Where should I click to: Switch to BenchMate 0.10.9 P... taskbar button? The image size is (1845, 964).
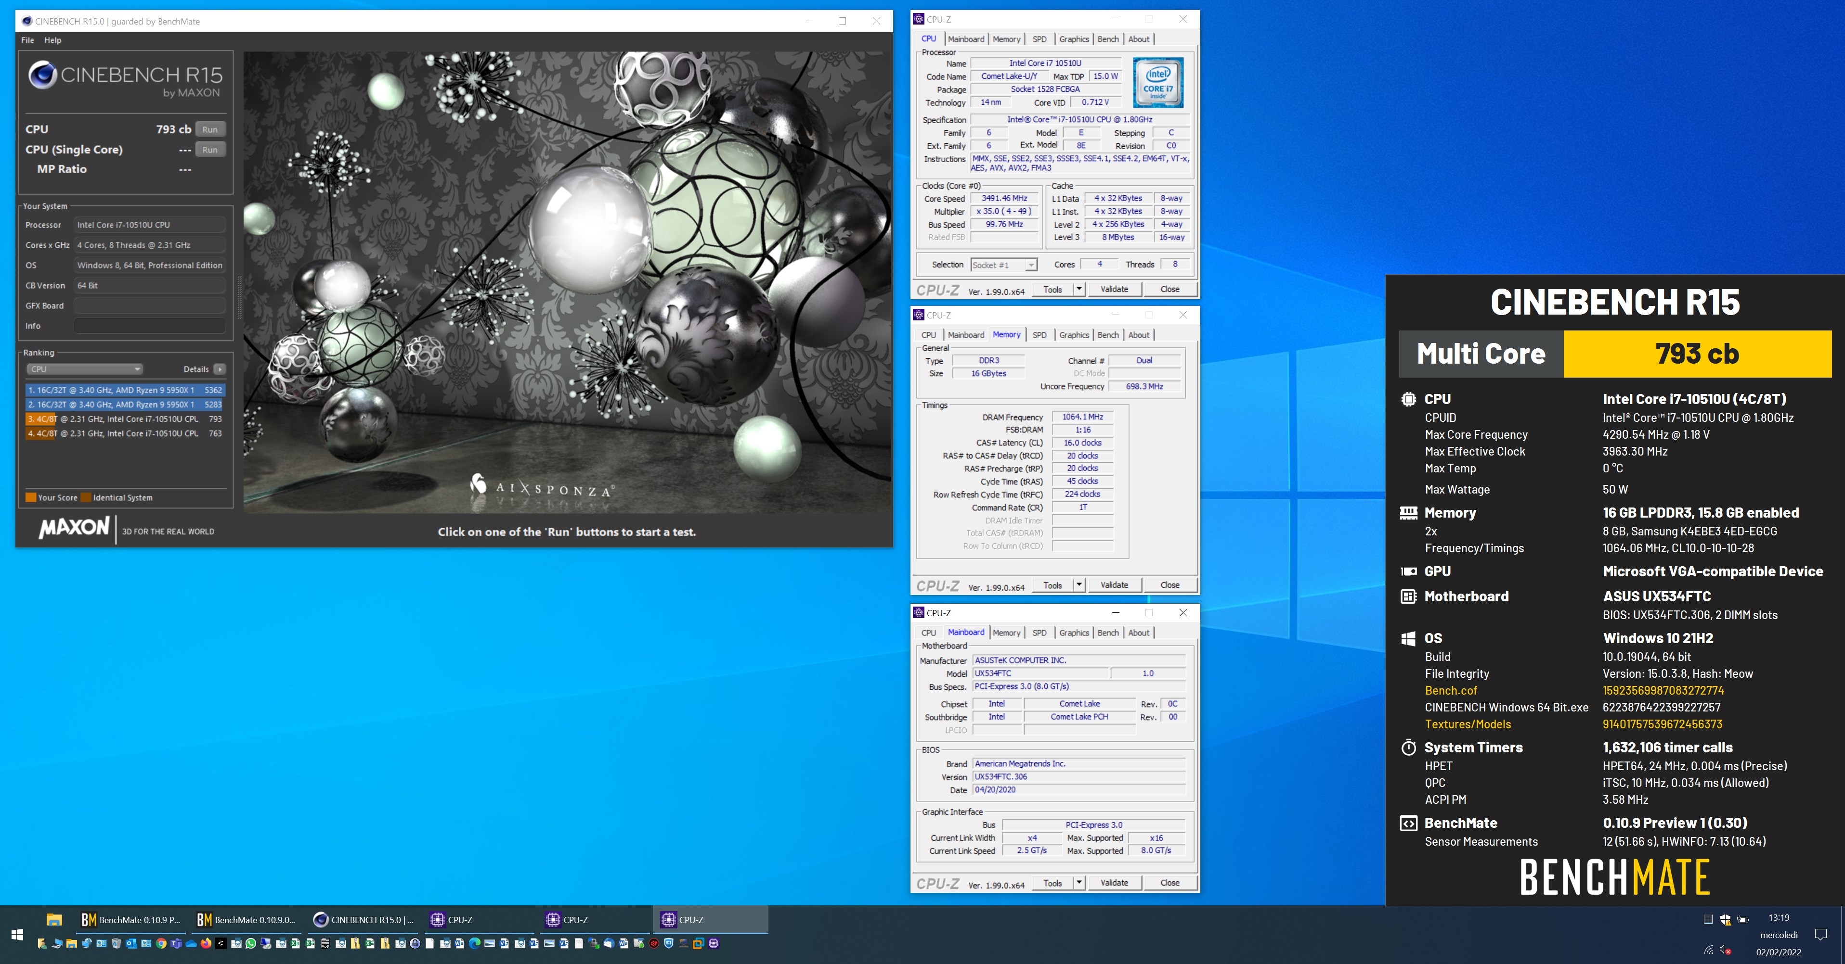132,920
